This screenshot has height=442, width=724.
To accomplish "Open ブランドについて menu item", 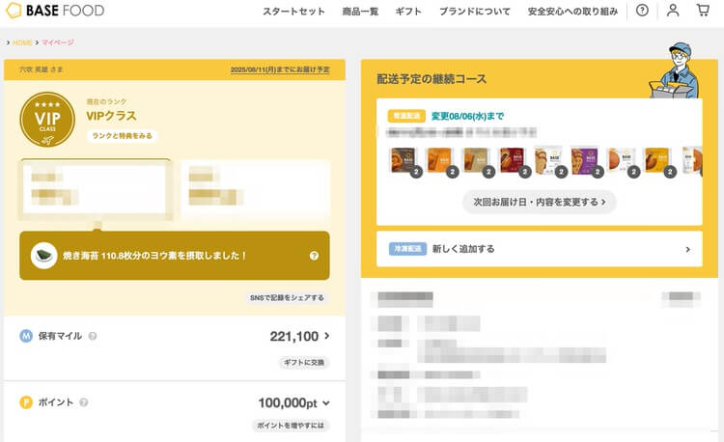I will click(x=475, y=12).
